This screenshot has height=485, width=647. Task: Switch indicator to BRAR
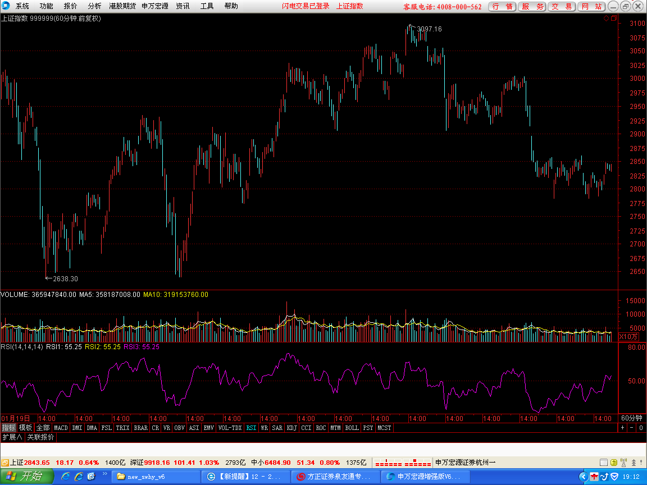141,428
